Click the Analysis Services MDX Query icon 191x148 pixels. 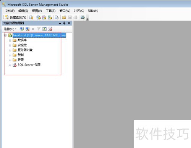click(38, 17)
